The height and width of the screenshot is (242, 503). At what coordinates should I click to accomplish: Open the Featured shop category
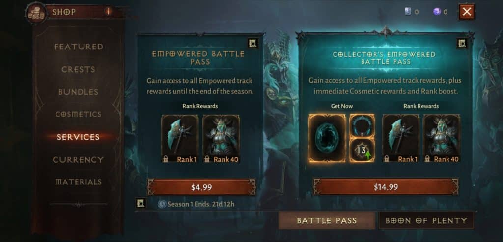pos(79,47)
